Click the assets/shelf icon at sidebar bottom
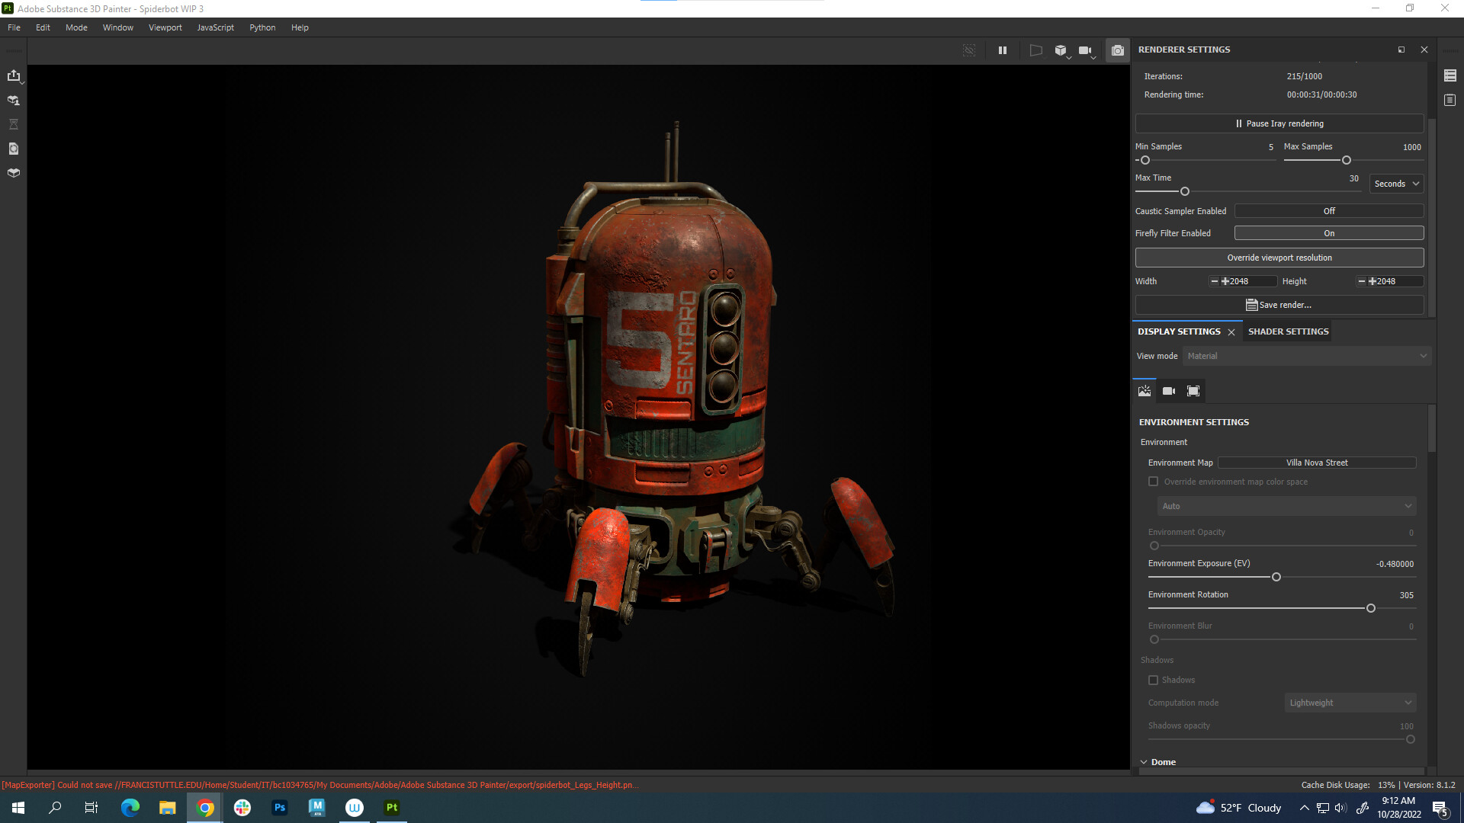 [x=14, y=172]
